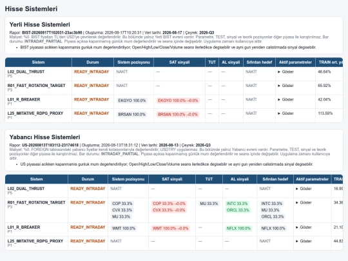Image resolution: width=348 pixels, height=261 pixels.
Task: Click Yabancı table Sıfırdan hedef header
Action: [275, 179]
